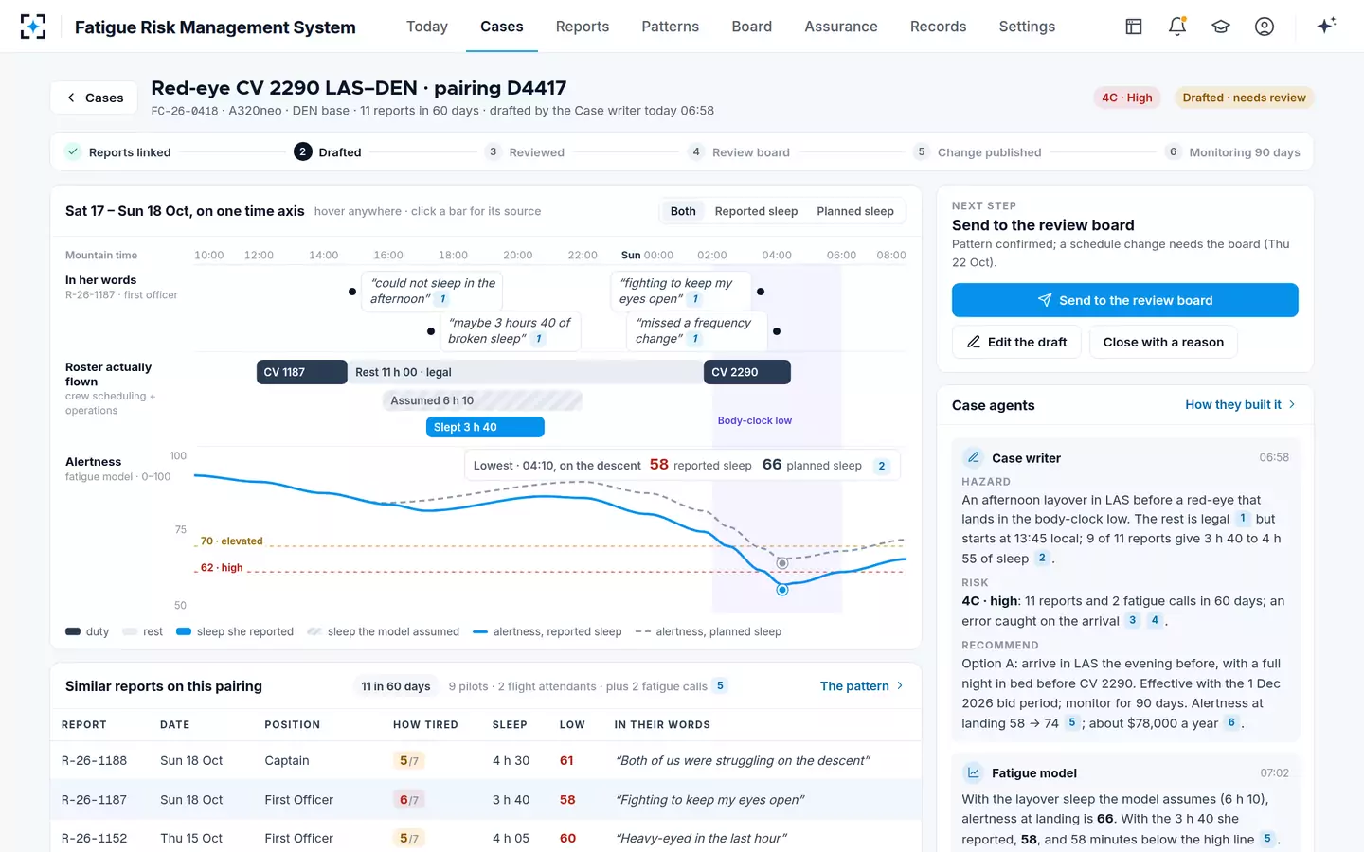Open source 1 for "missed a frequency change" quote
Viewport: 1364px width, 852px height.
(x=695, y=339)
